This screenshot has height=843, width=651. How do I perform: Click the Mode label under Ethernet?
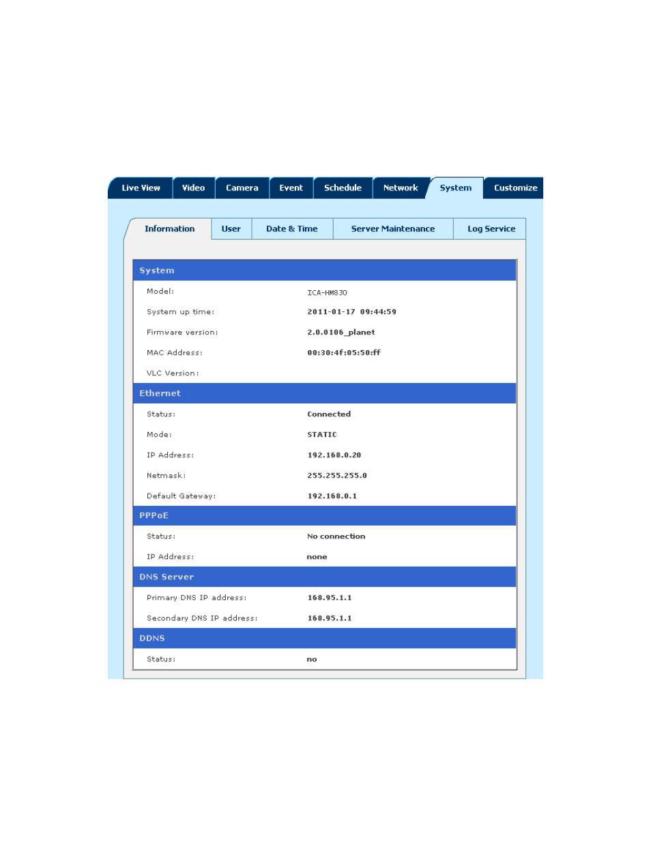[x=159, y=435]
